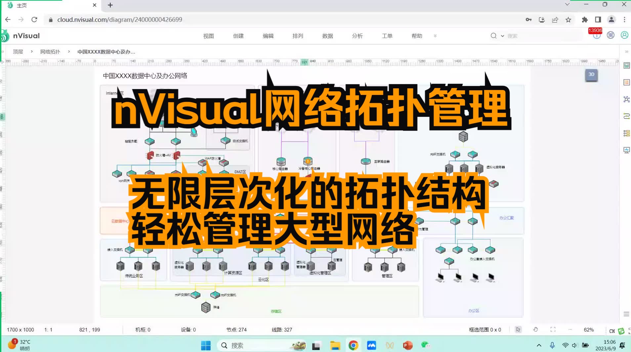Switch to 3D view

[x=591, y=74]
